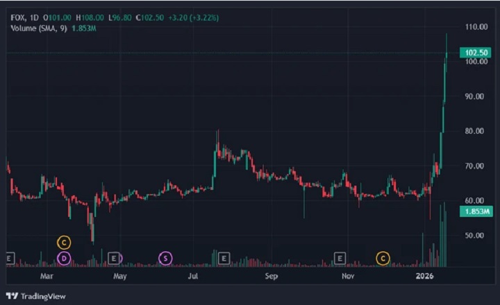Image resolution: width=500 pixels, height=305 pixels.
Task: Click the H108.00 high value
Action: coord(90,17)
